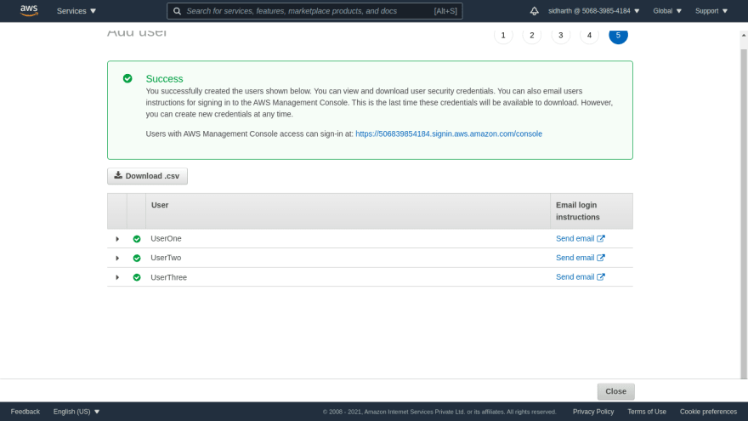Viewport: 748px width, 421px height.
Task: Open the Services dropdown menu
Action: pos(76,11)
